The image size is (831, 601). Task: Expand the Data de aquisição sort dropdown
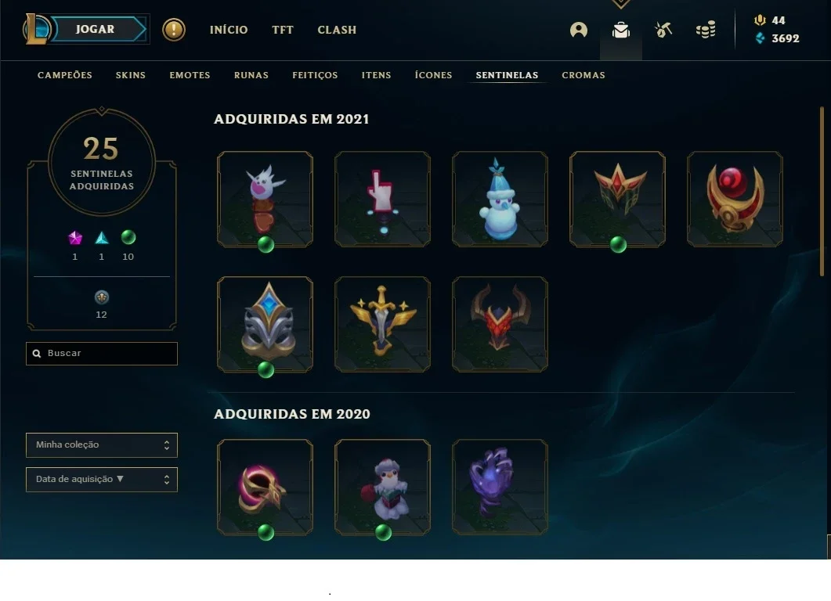pos(102,479)
